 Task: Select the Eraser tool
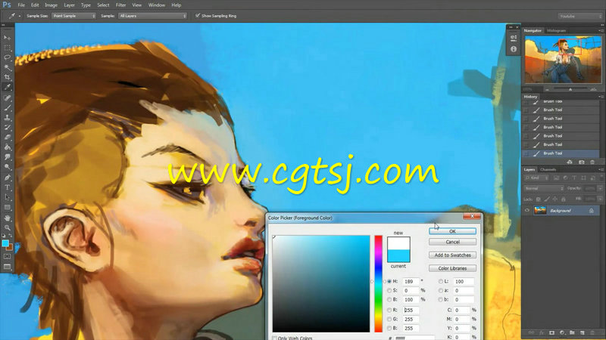click(7, 138)
